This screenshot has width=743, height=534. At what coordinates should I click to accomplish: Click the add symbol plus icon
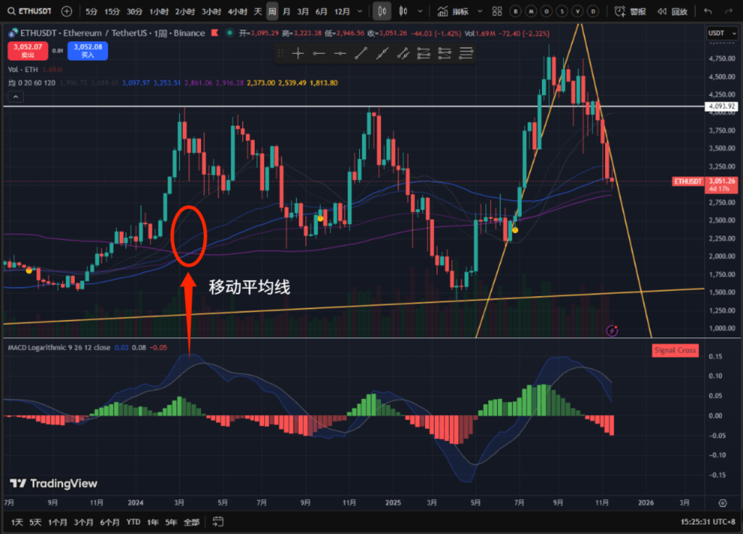67,12
